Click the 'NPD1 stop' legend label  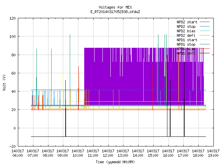click(x=186, y=44)
